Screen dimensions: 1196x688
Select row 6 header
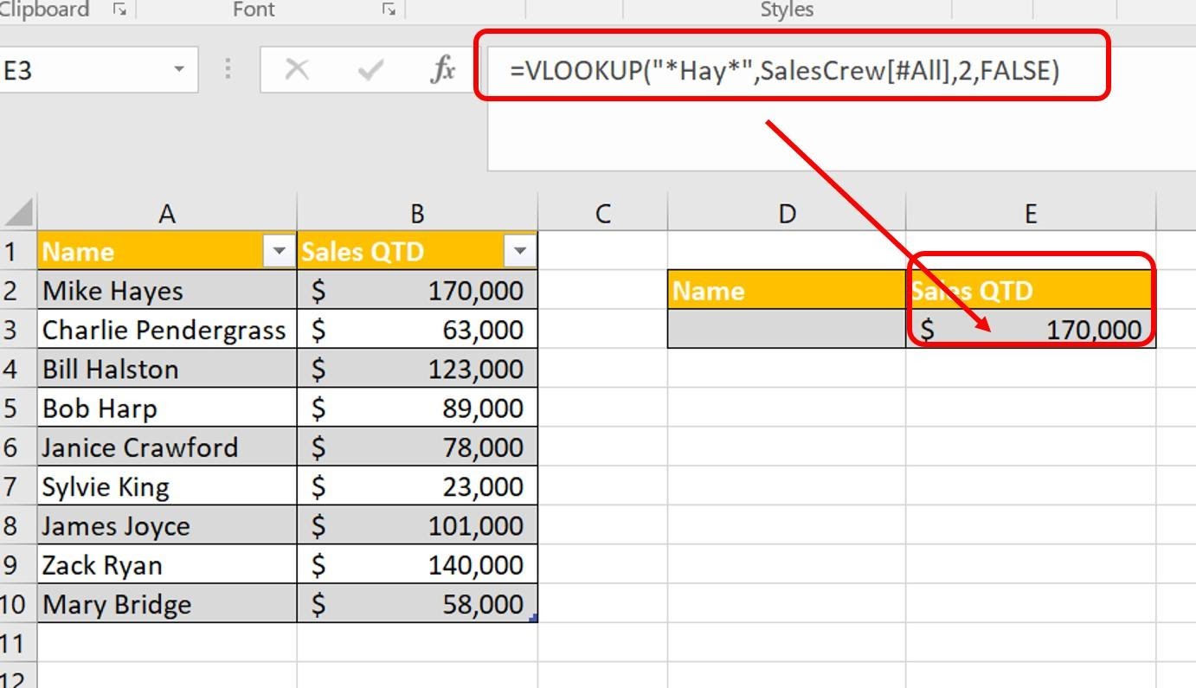[x=18, y=447]
